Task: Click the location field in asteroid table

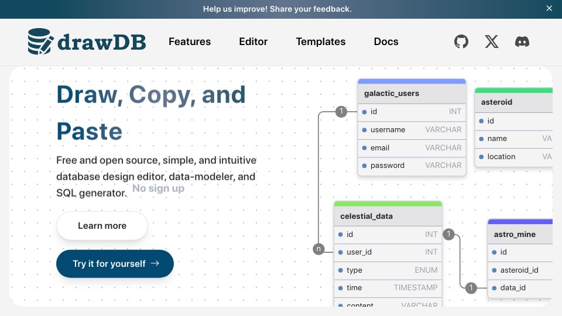Action: click(x=513, y=157)
